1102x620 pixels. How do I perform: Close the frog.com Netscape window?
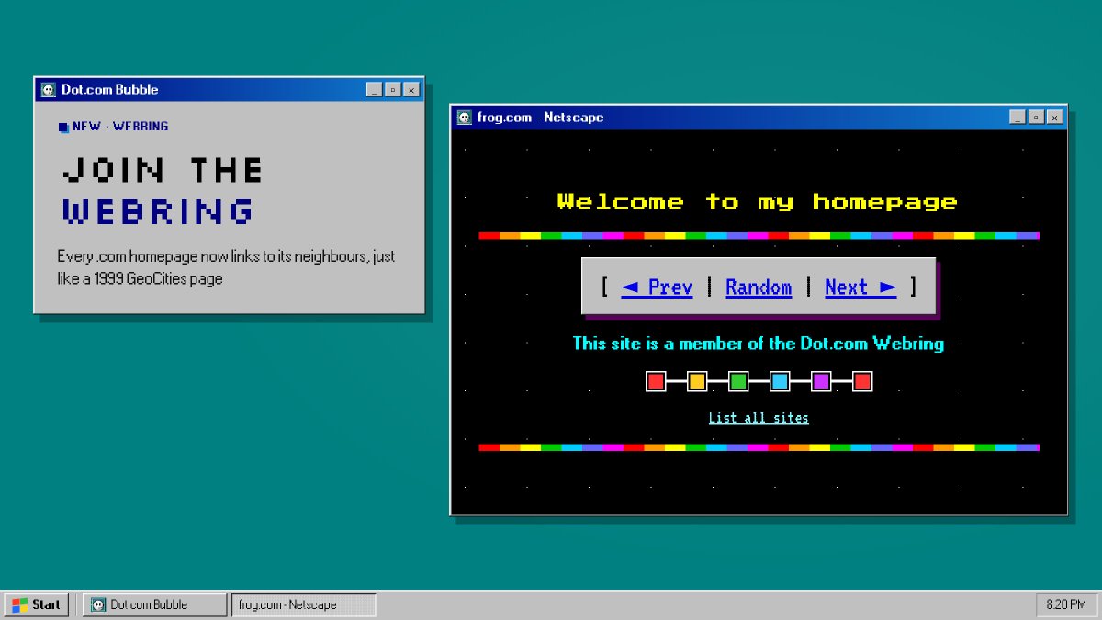click(x=1055, y=118)
